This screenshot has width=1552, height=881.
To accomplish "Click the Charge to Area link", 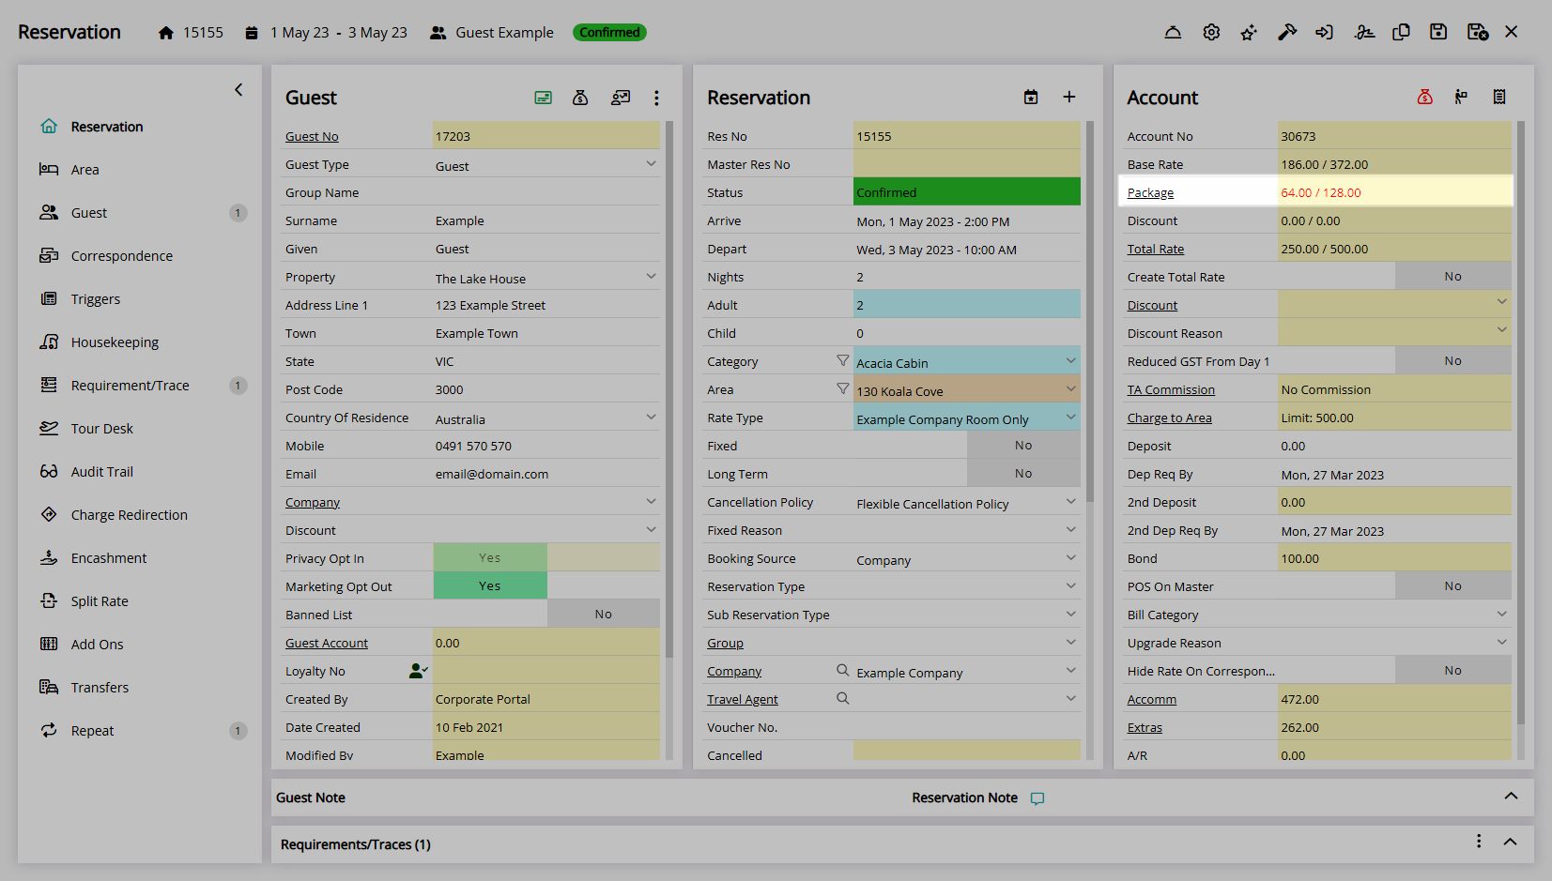I will click(x=1170, y=418).
